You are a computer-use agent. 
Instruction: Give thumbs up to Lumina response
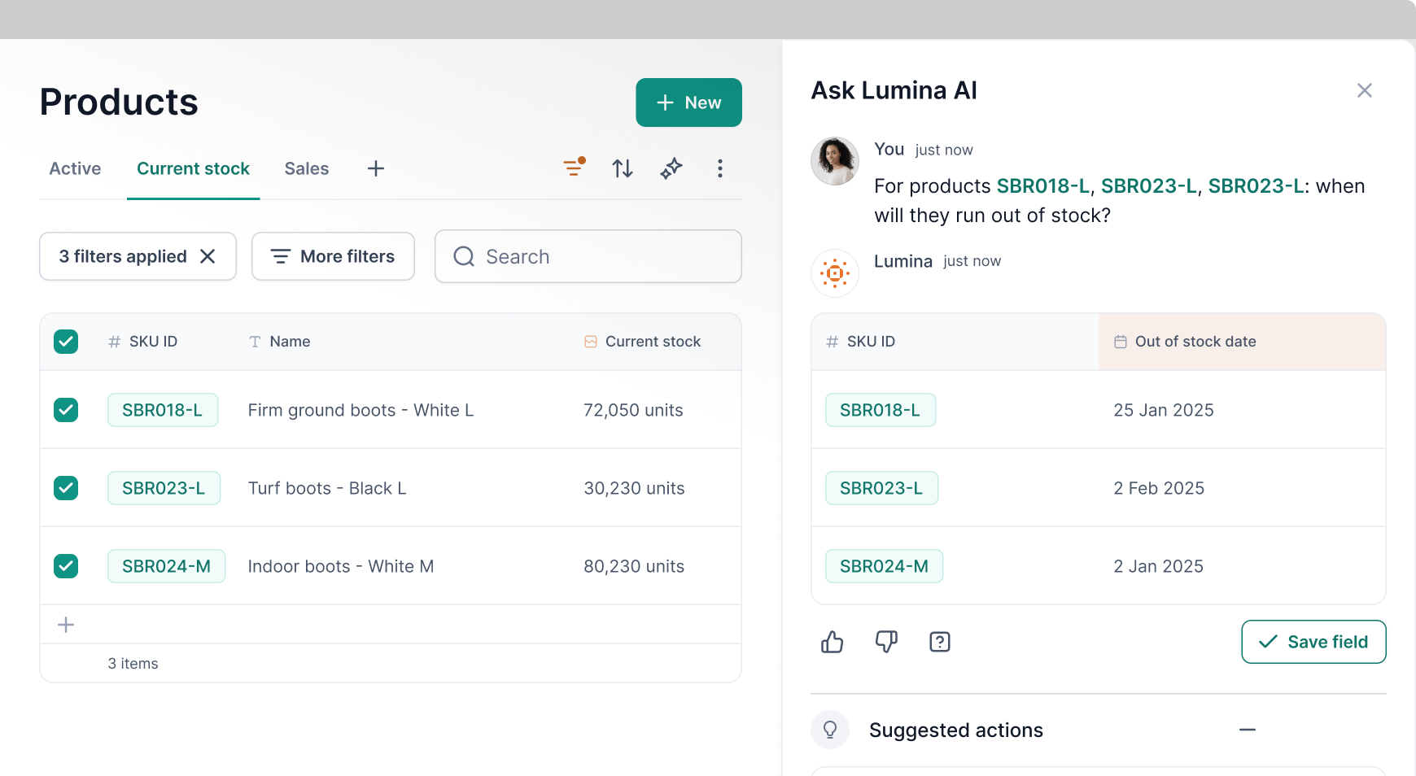pyautogui.click(x=832, y=642)
